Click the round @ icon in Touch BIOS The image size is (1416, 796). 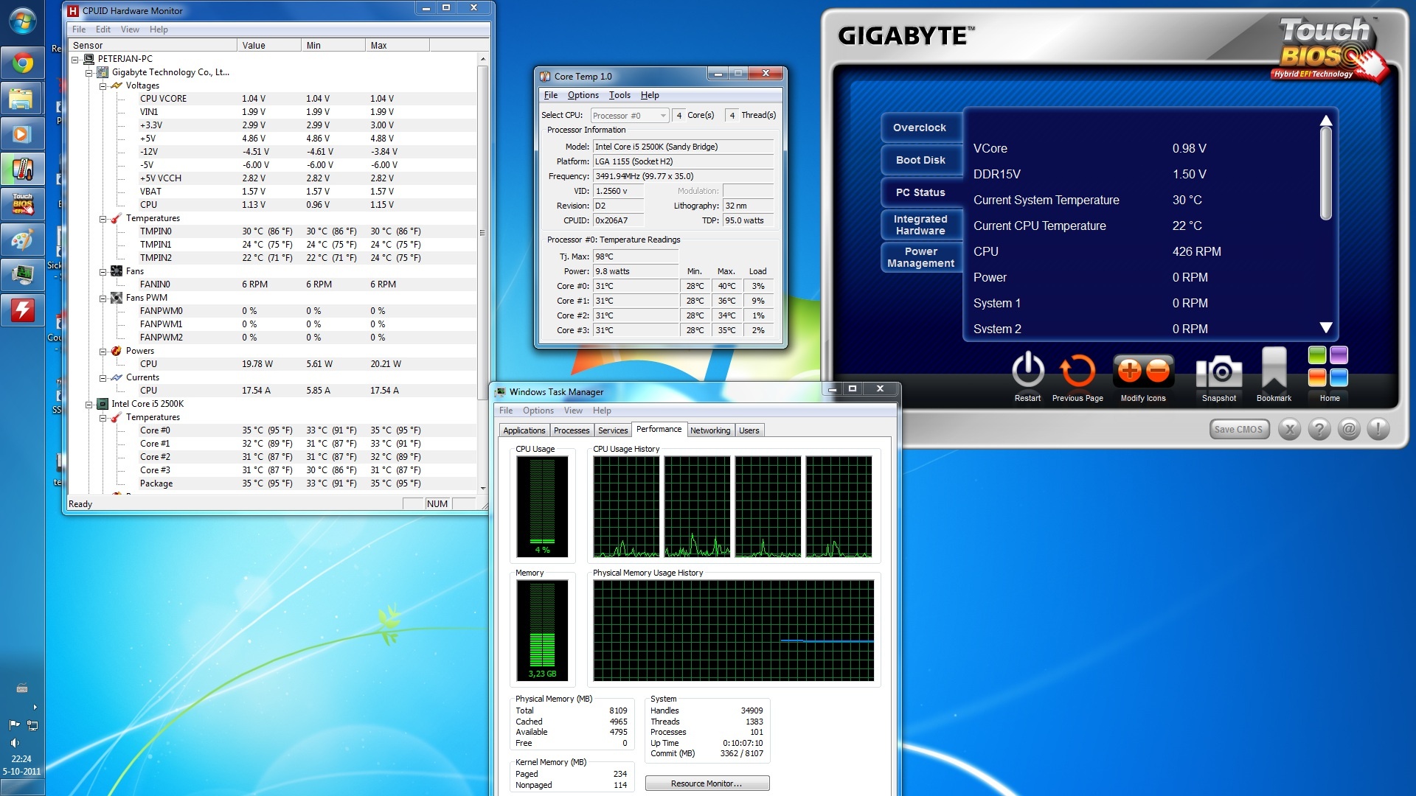tap(1348, 429)
